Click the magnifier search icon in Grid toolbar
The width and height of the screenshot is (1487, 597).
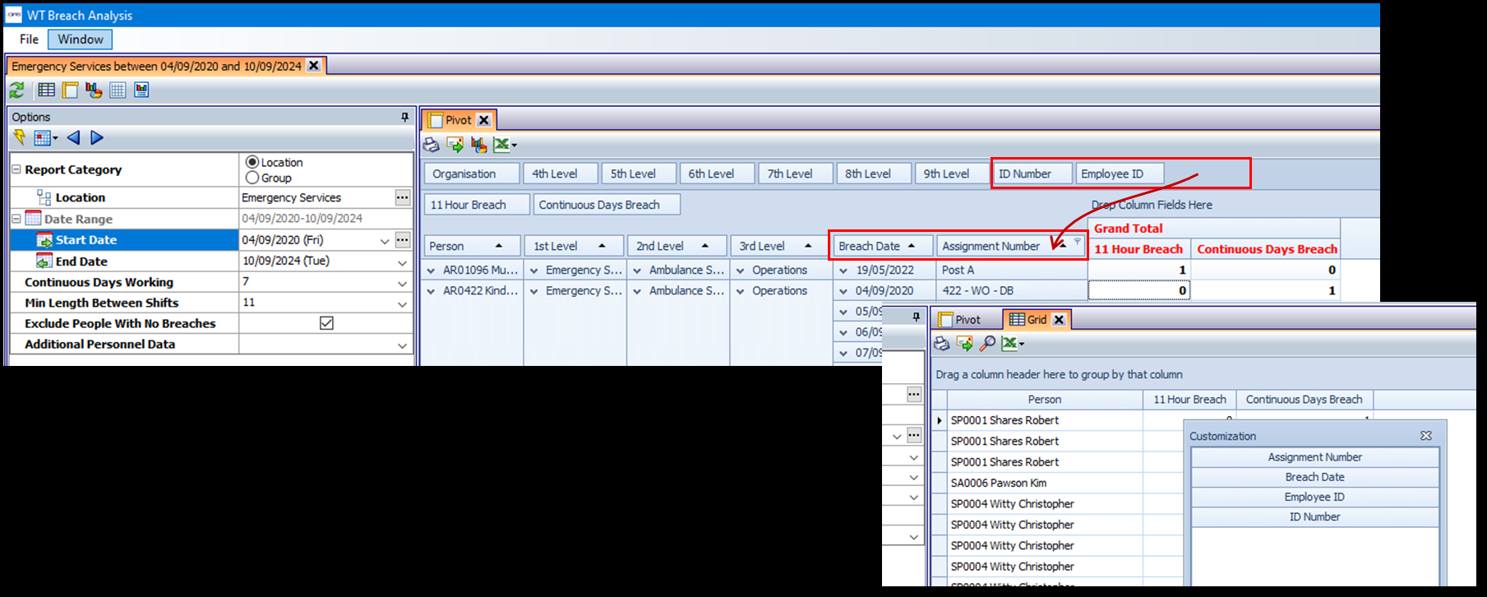(x=987, y=344)
